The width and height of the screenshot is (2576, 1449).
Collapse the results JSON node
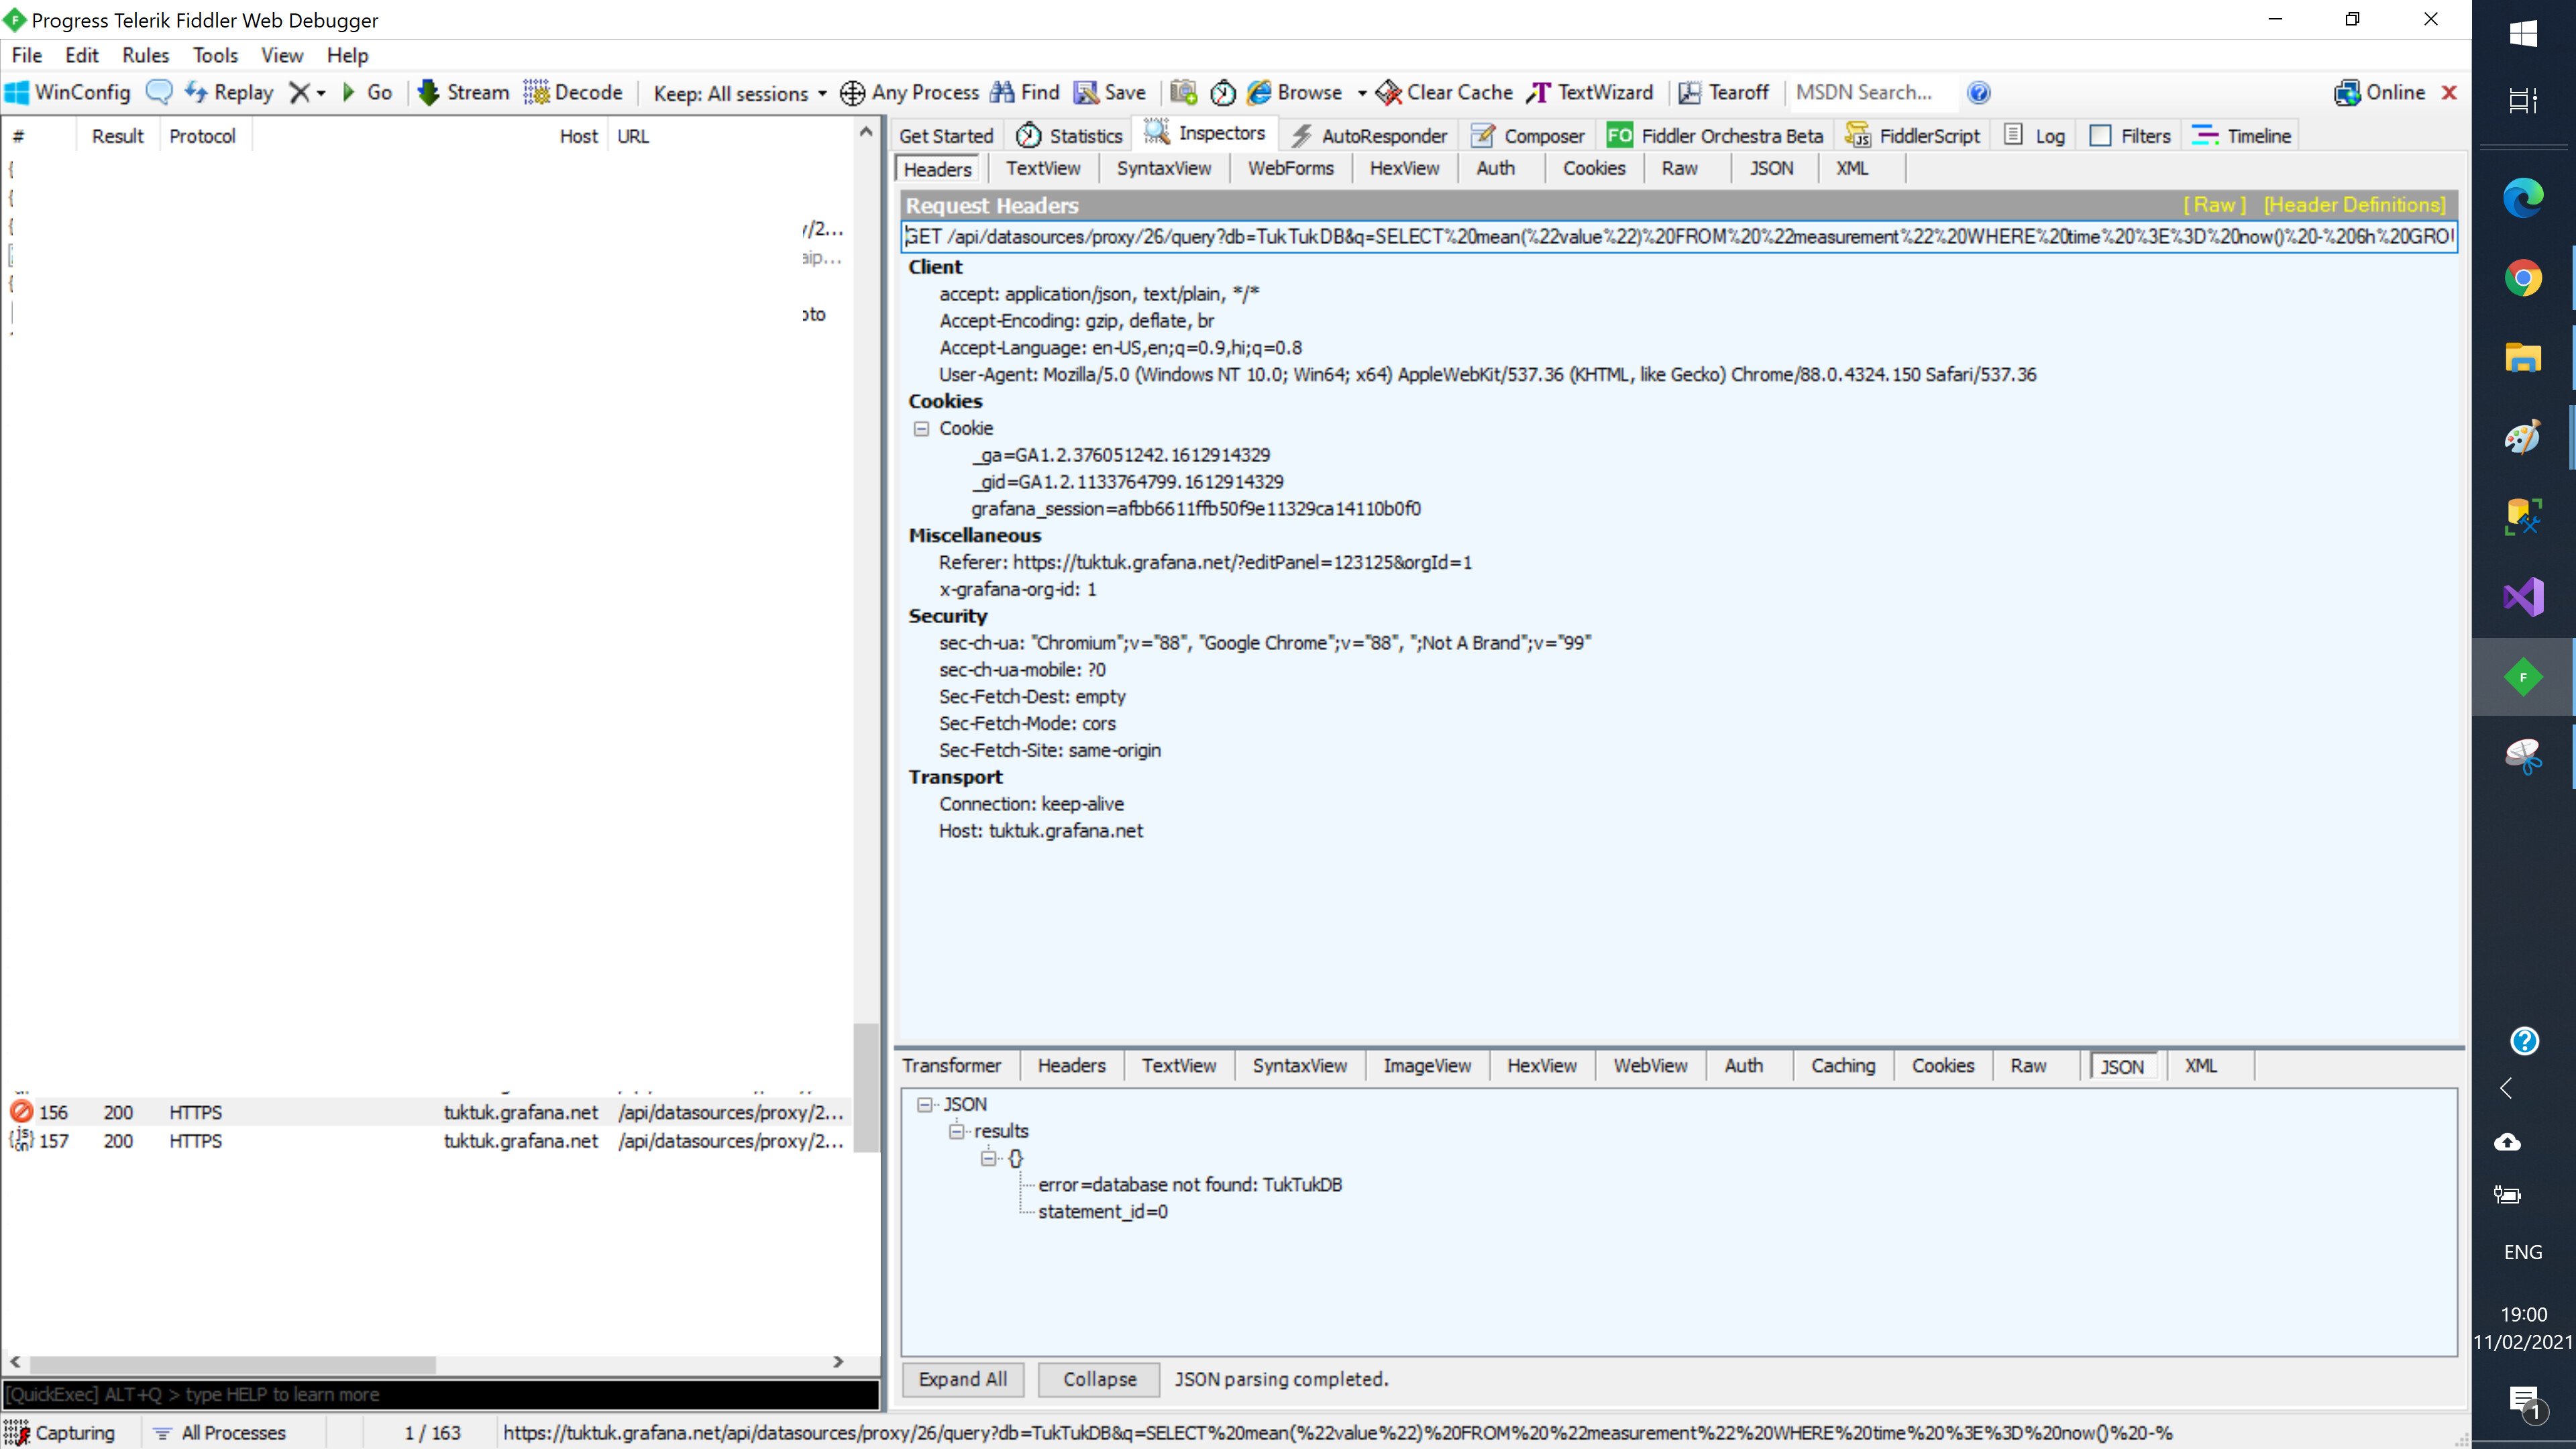957,1131
